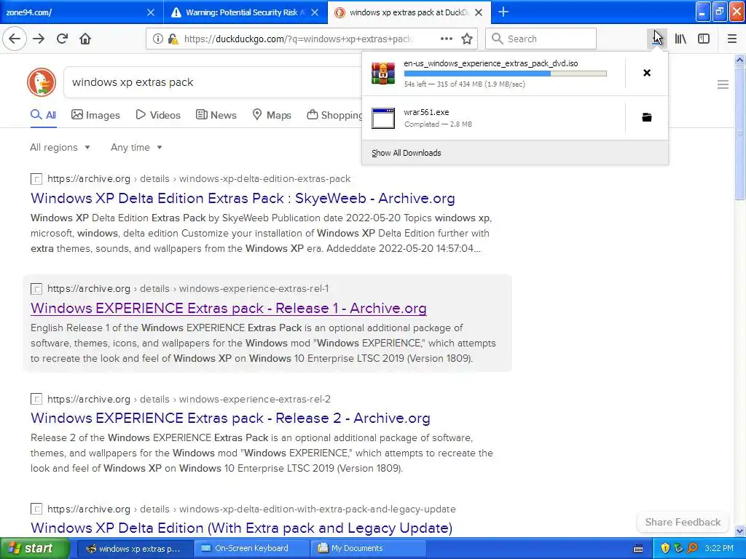Click the Share Feedback button
746x559 pixels.
pyautogui.click(x=683, y=522)
